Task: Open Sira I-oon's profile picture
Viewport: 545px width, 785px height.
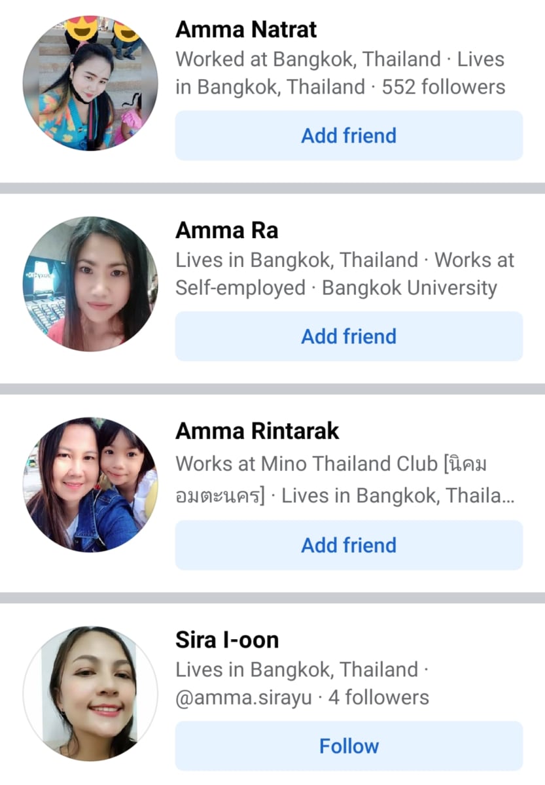Action: coord(90,693)
